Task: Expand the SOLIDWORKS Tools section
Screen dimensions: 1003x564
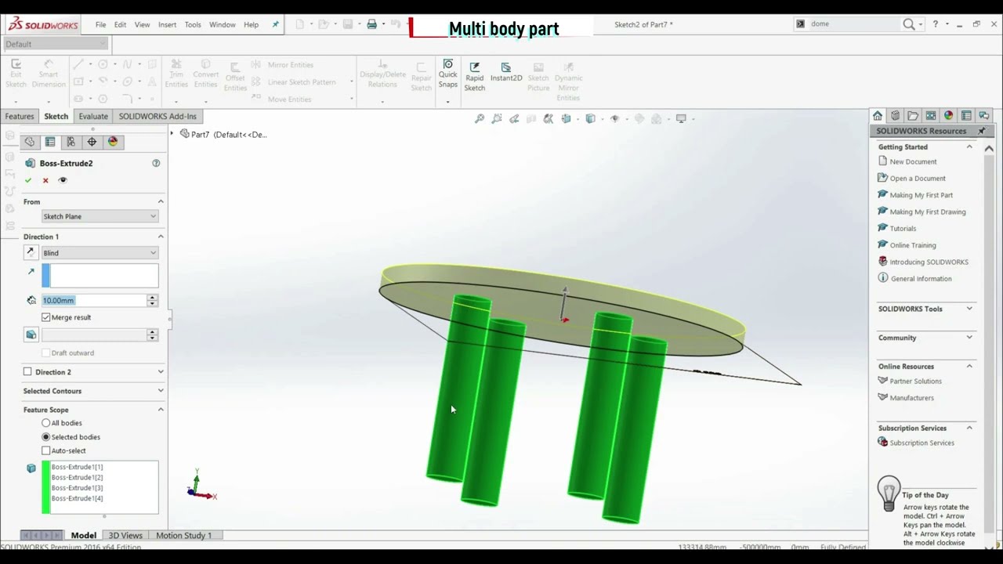Action: [x=969, y=309]
